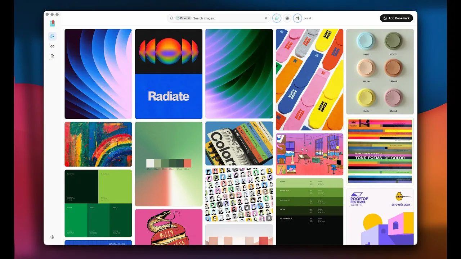This screenshot has height=259, width=461.
Task: Click the Color folder tag chip
Action: click(183, 18)
